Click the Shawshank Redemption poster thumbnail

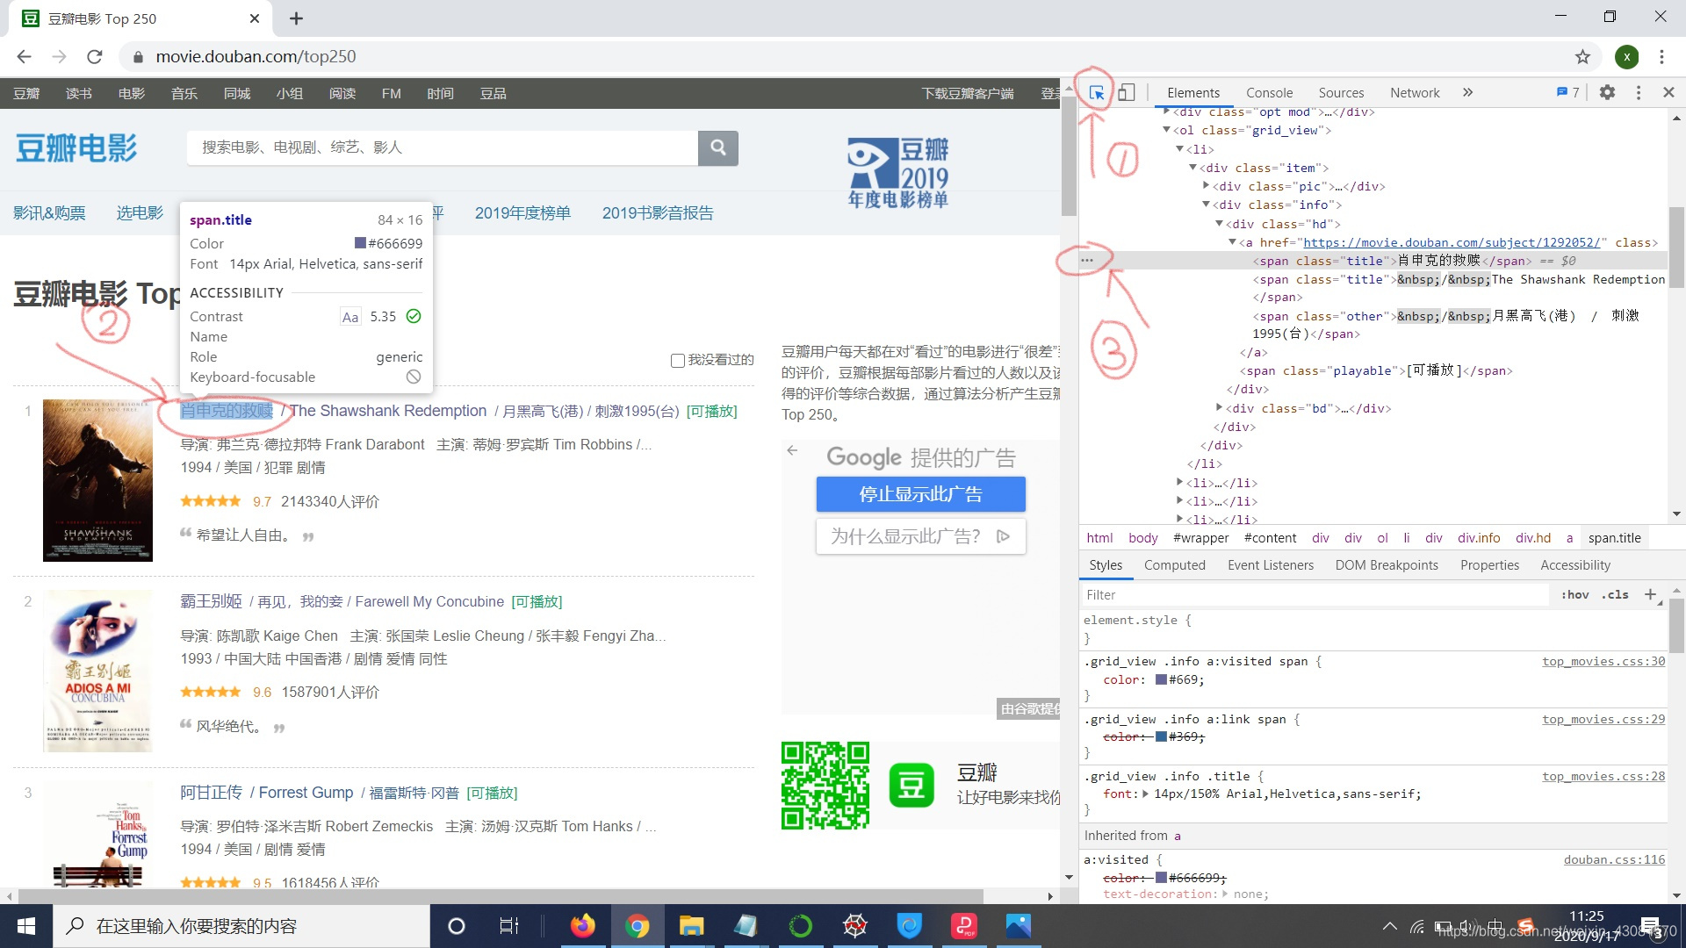pyautogui.click(x=97, y=480)
